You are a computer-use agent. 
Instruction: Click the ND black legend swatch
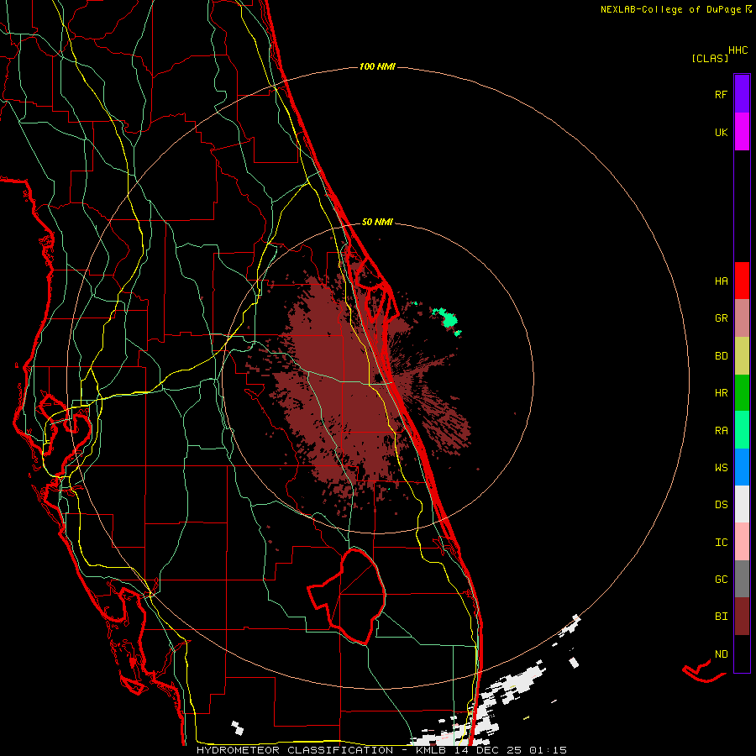742,654
